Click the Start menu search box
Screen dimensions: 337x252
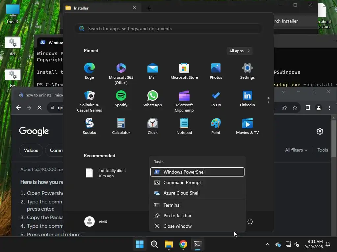pyautogui.click(x=168, y=29)
